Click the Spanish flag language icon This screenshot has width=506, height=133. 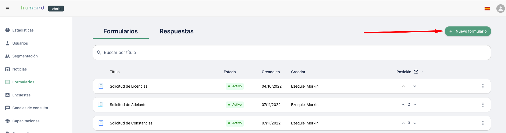tap(487, 9)
